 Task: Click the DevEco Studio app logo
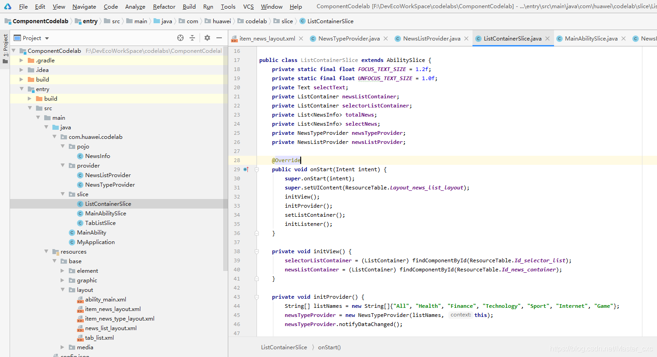tap(8, 6)
